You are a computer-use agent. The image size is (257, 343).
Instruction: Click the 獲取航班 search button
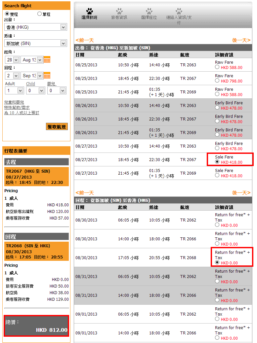[57, 126]
